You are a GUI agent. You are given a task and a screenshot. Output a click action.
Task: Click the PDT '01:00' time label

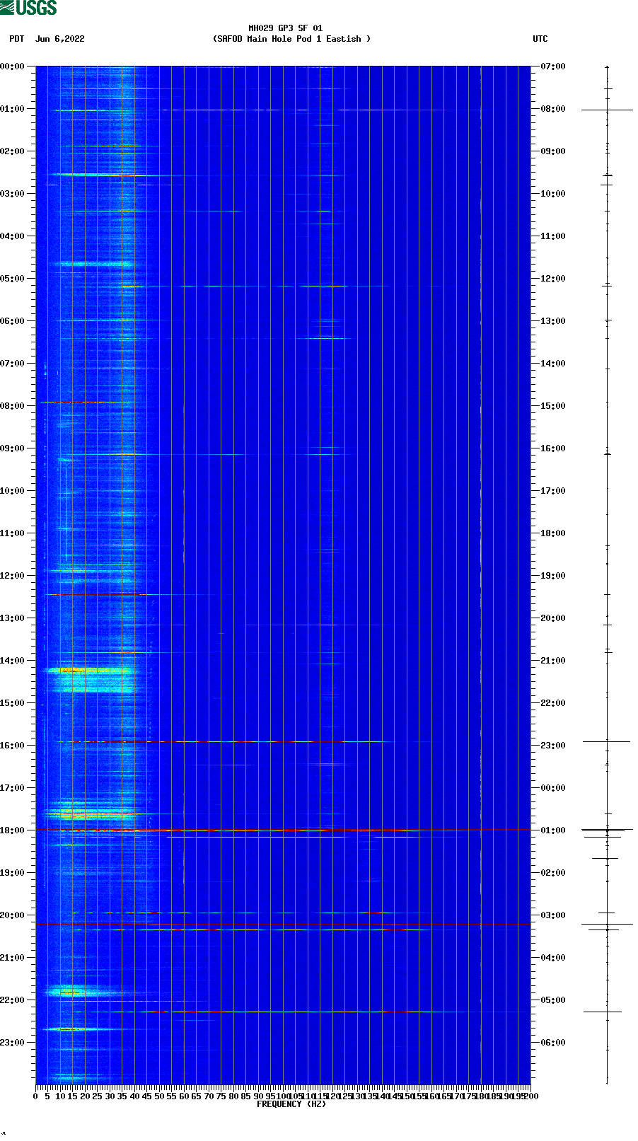point(12,109)
